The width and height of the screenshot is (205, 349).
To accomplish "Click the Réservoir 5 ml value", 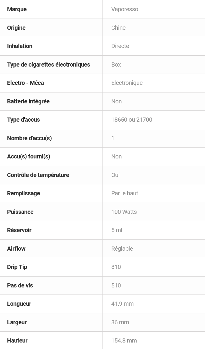I will 117,230.
